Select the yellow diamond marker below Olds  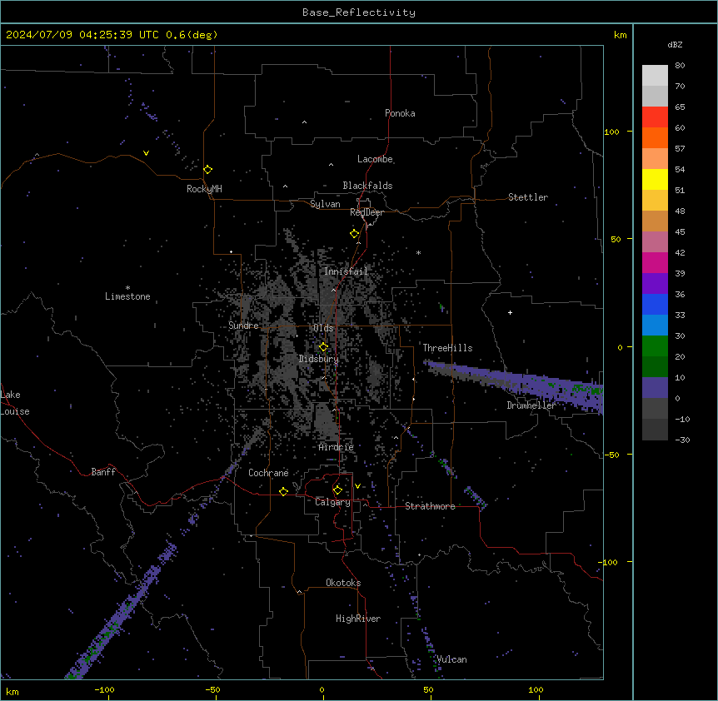(x=324, y=347)
